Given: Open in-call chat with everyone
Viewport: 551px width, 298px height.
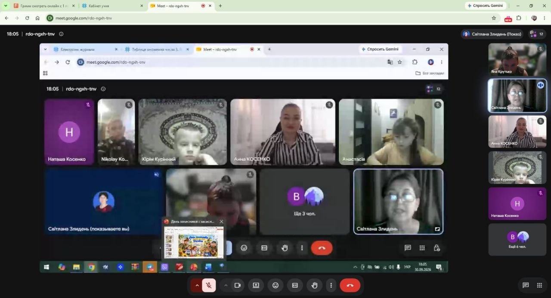Looking at the screenshot, I should pos(526,285).
